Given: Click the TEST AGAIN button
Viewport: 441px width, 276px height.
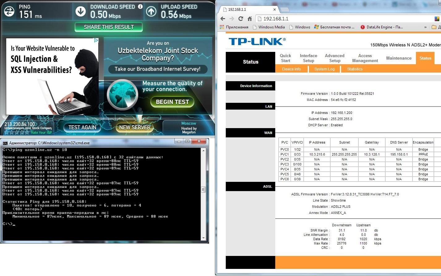Looking at the screenshot, I should [82, 128].
